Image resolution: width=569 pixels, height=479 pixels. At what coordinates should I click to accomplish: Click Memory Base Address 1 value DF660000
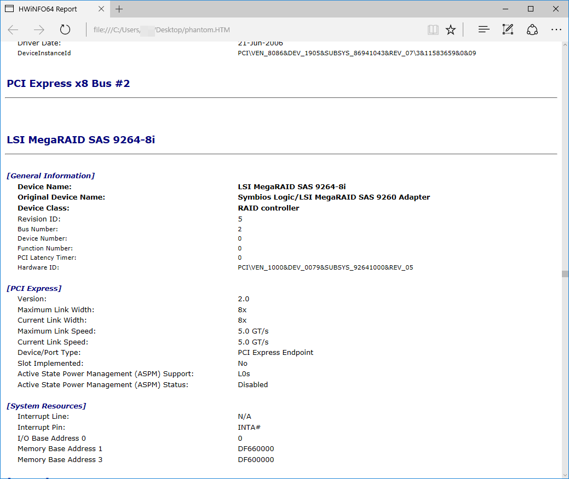coord(256,448)
